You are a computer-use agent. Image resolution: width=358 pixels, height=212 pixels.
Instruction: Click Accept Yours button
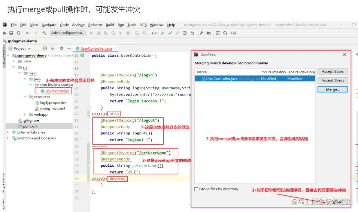pos(333,71)
